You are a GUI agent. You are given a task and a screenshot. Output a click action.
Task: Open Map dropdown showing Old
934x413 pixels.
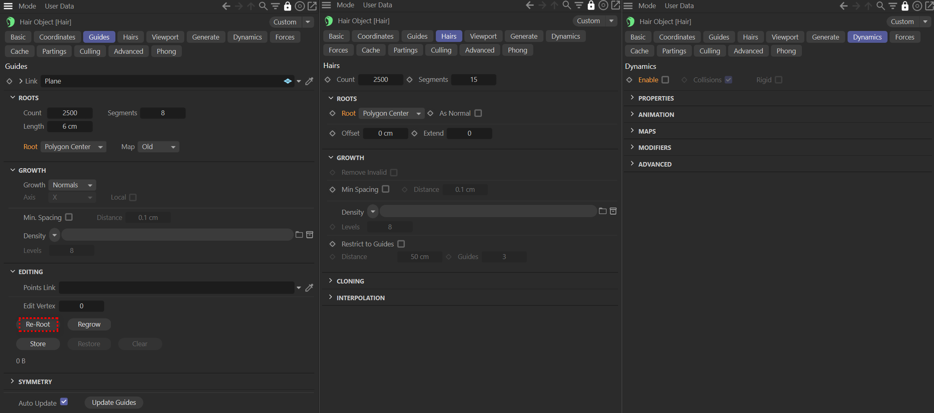[x=159, y=147]
